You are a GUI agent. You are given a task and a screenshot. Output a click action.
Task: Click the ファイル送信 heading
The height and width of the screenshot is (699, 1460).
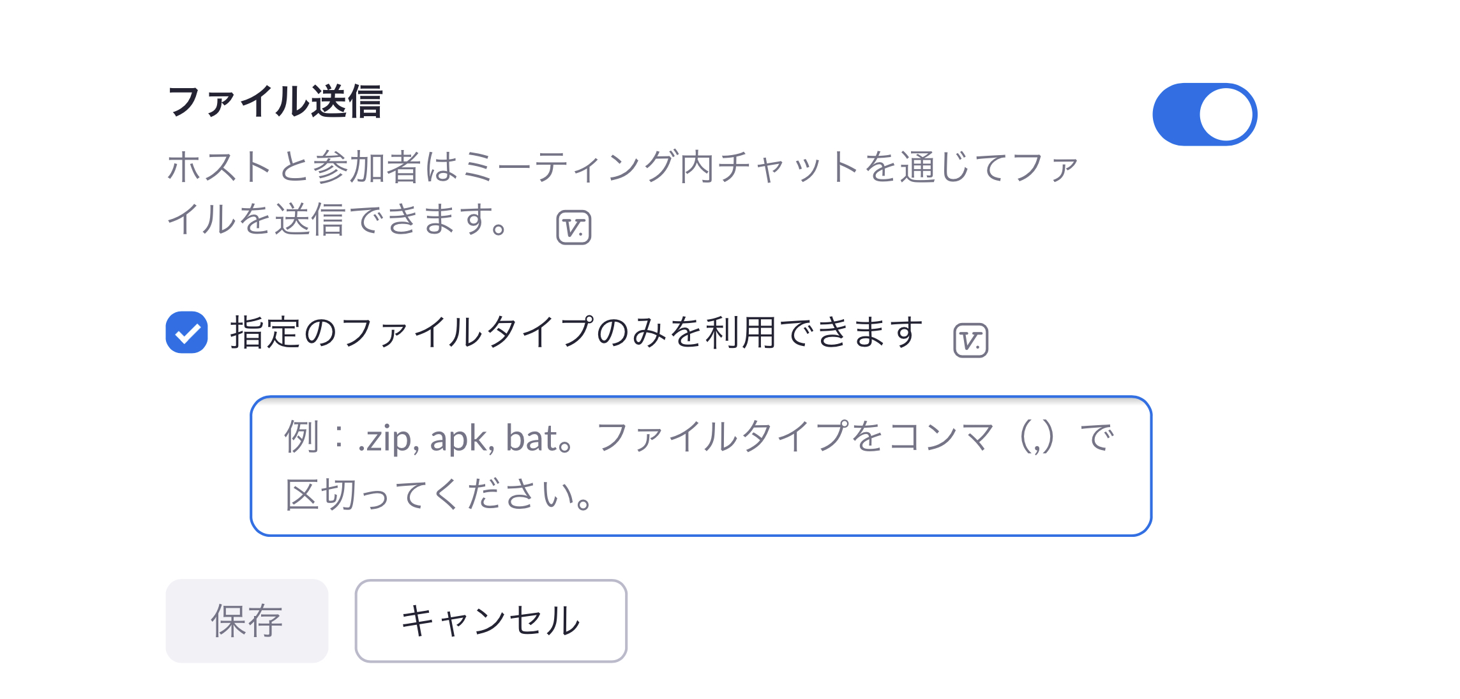pos(275,102)
